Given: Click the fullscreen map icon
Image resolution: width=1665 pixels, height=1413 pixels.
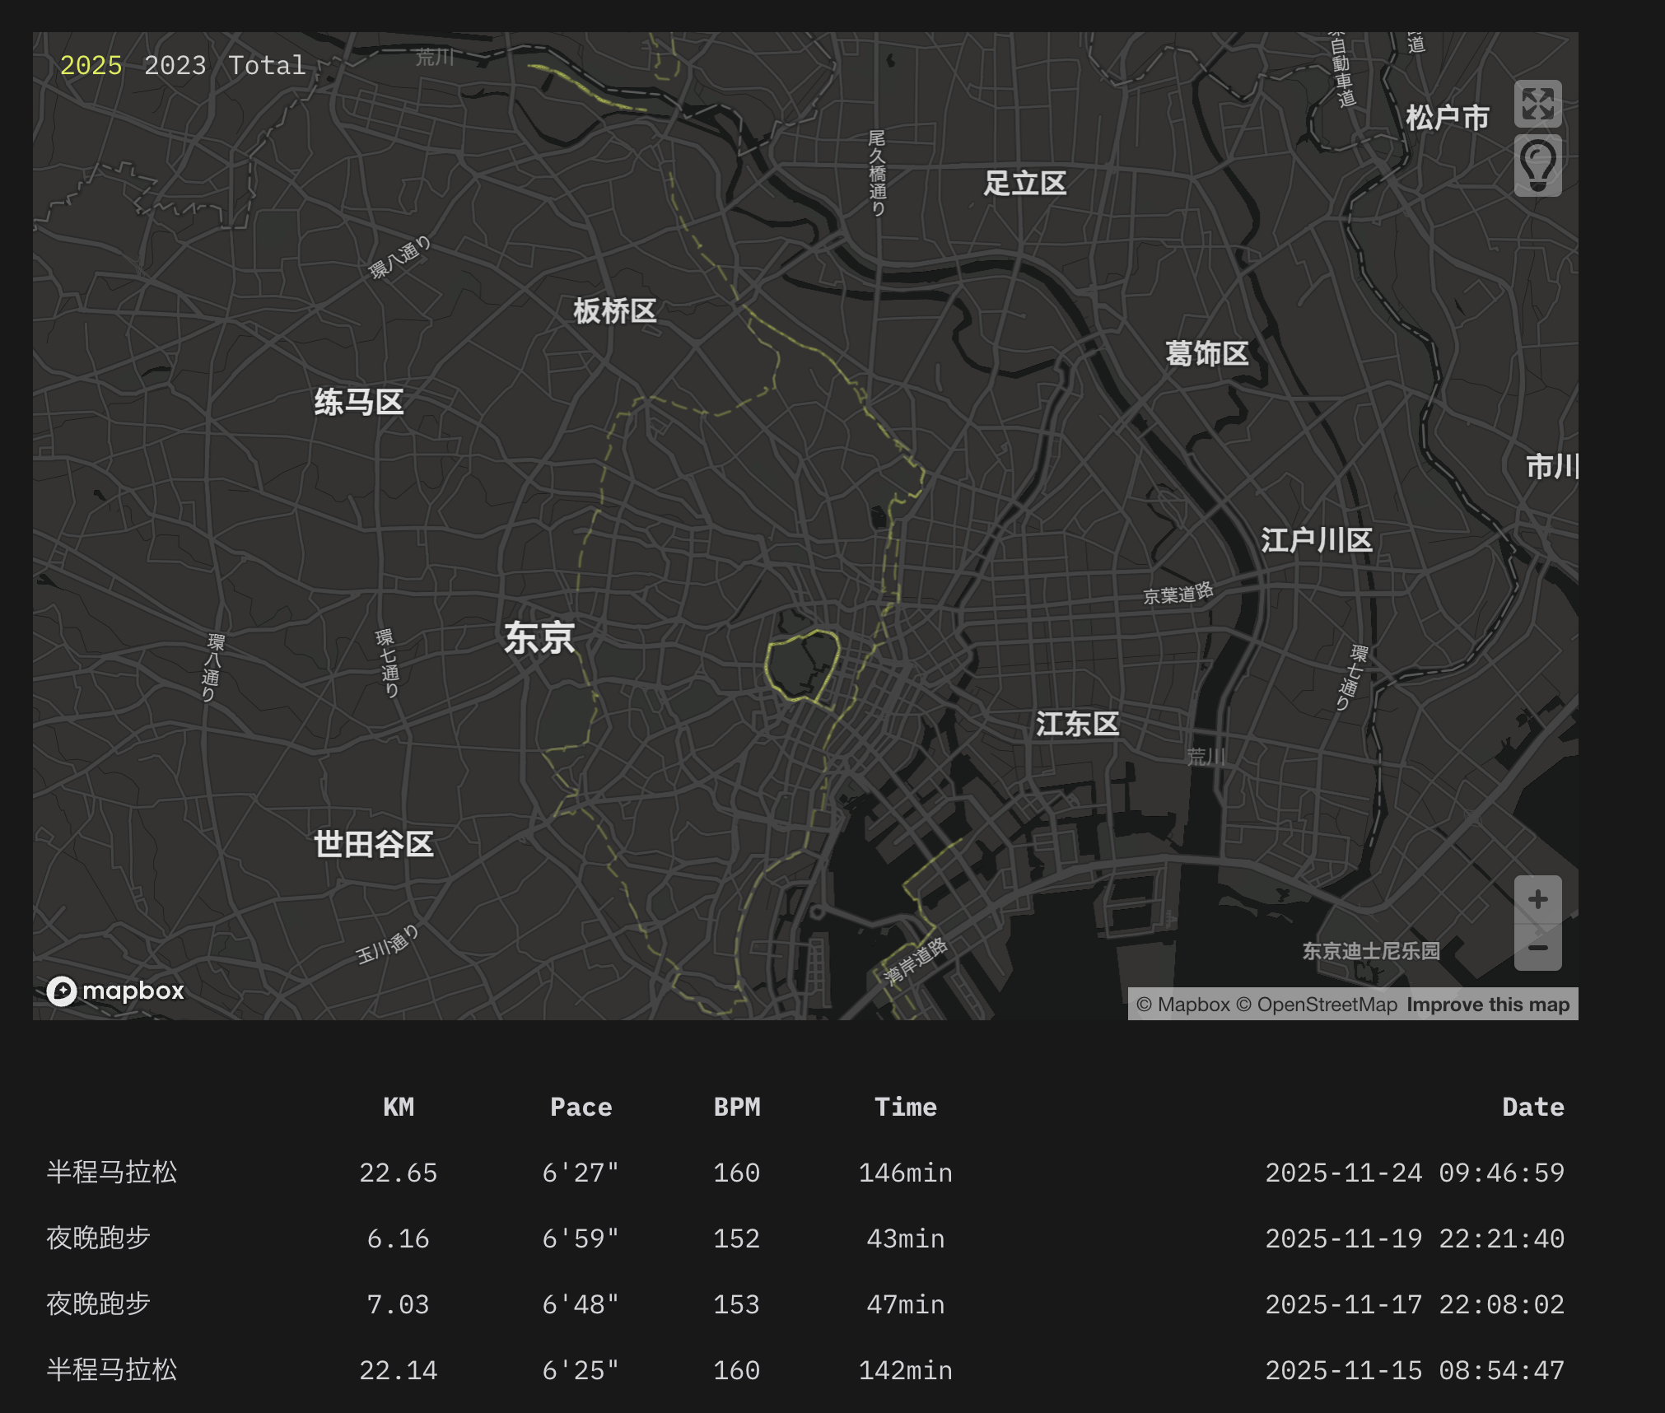Looking at the screenshot, I should (1537, 104).
